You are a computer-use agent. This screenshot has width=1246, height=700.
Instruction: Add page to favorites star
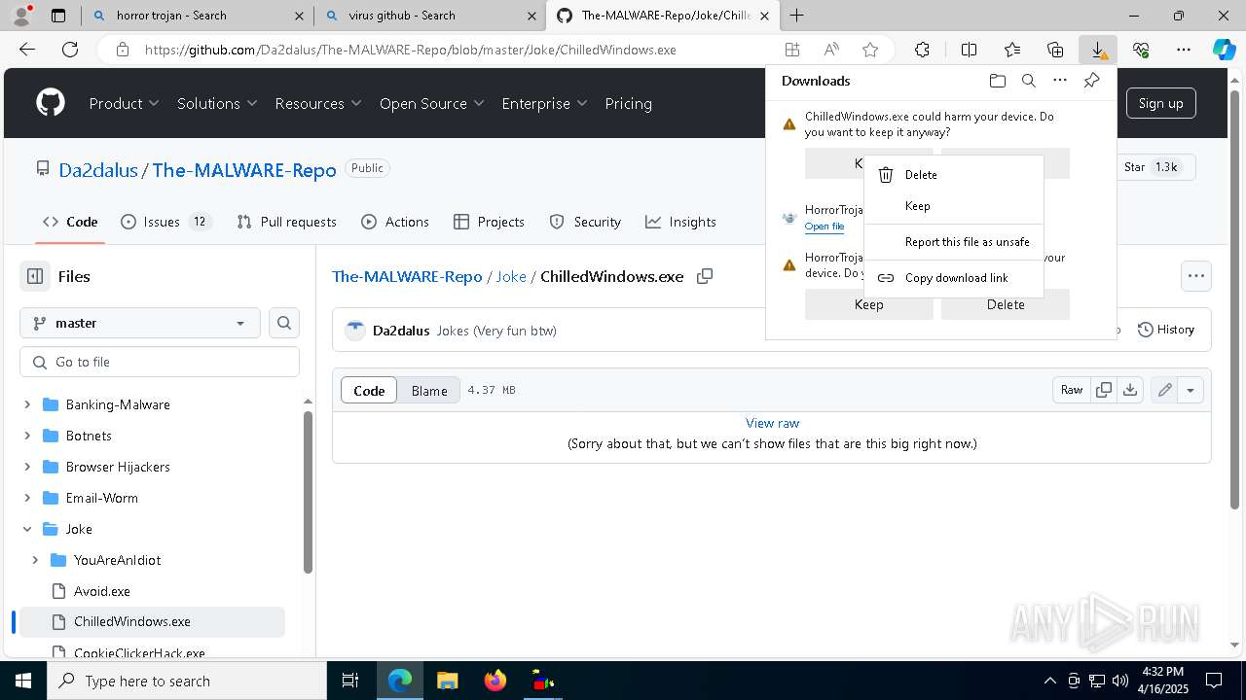[x=870, y=50]
